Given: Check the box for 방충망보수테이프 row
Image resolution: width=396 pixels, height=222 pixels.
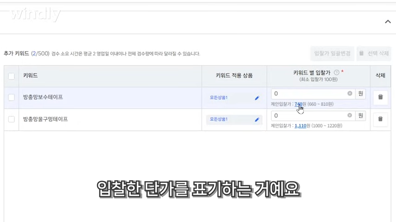Looking at the screenshot, I should [x=12, y=97].
